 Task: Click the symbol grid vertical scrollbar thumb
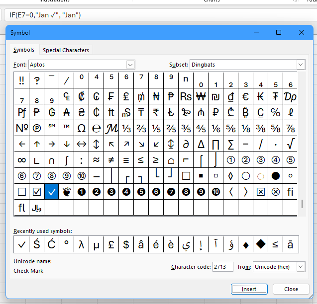302,204
